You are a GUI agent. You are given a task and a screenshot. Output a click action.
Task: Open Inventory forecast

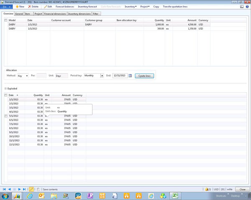[87, 7]
